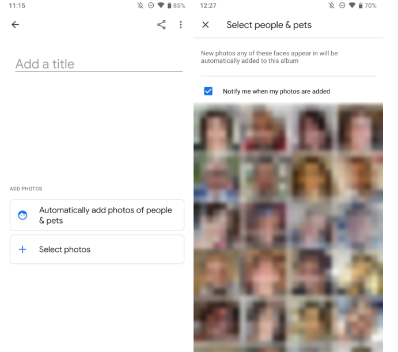
Task: Uncheck Notify me when photos are added
Action: coord(208,91)
